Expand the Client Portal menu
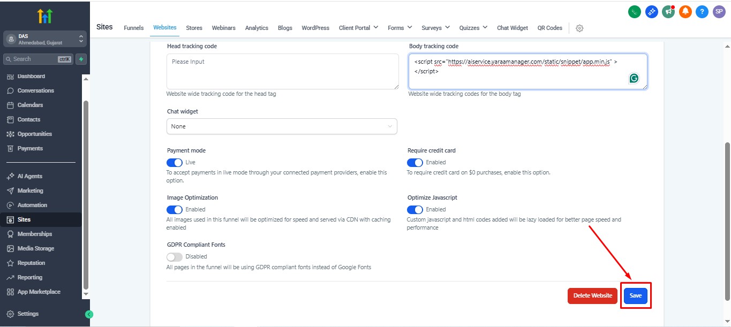The image size is (731, 327). (x=358, y=28)
